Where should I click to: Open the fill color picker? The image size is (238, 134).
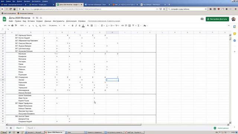click(88, 26)
